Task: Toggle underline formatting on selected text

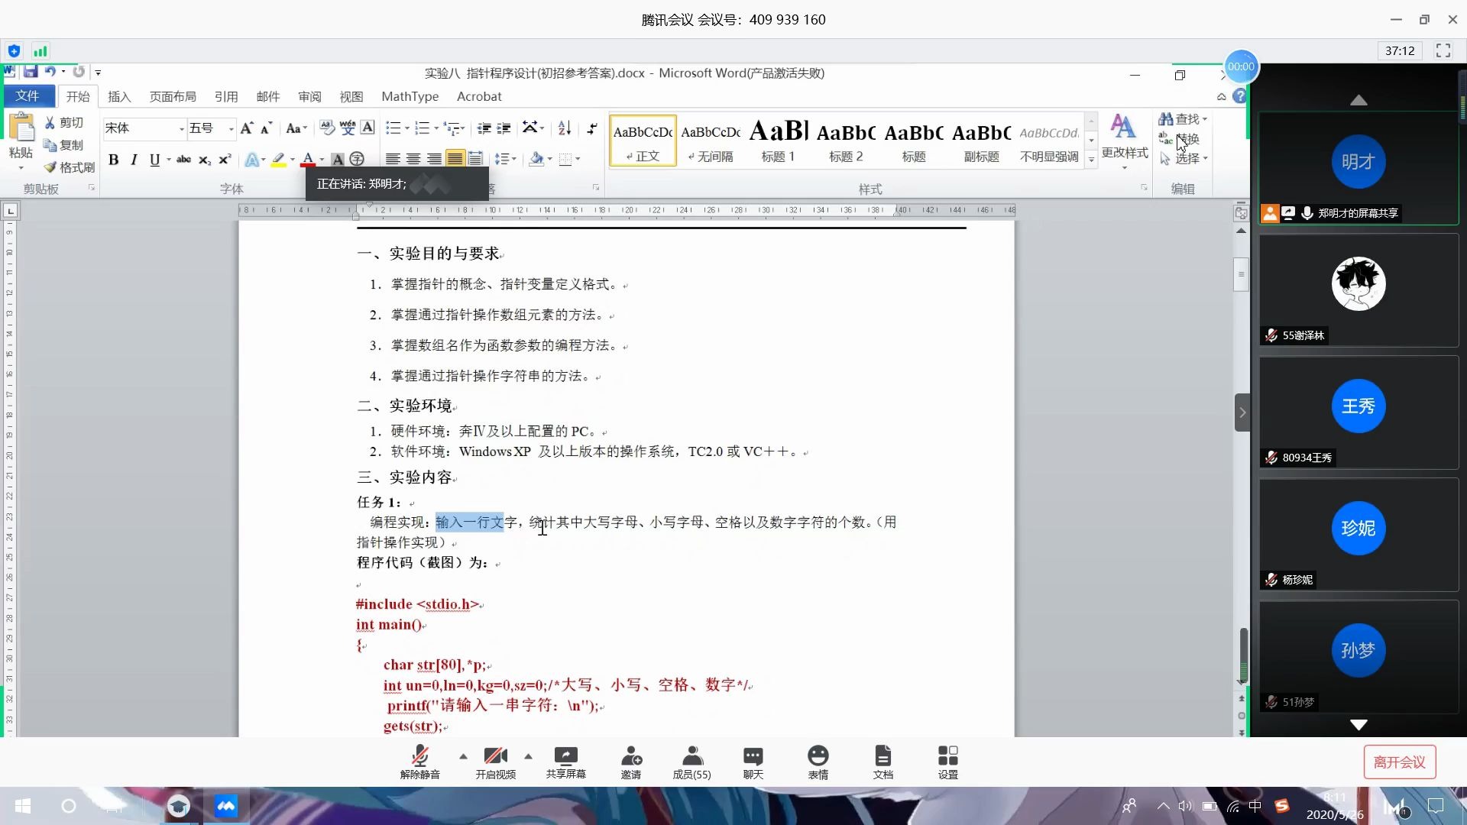Action: [x=155, y=160]
